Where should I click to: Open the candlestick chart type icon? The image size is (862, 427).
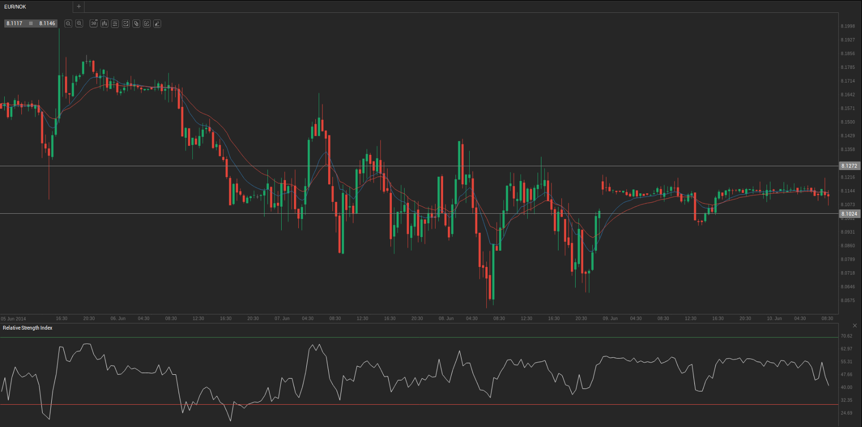point(104,23)
